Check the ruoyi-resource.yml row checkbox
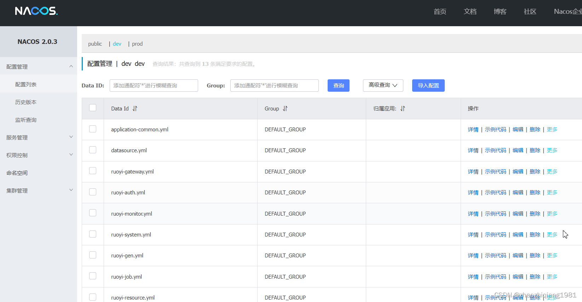 point(93,297)
